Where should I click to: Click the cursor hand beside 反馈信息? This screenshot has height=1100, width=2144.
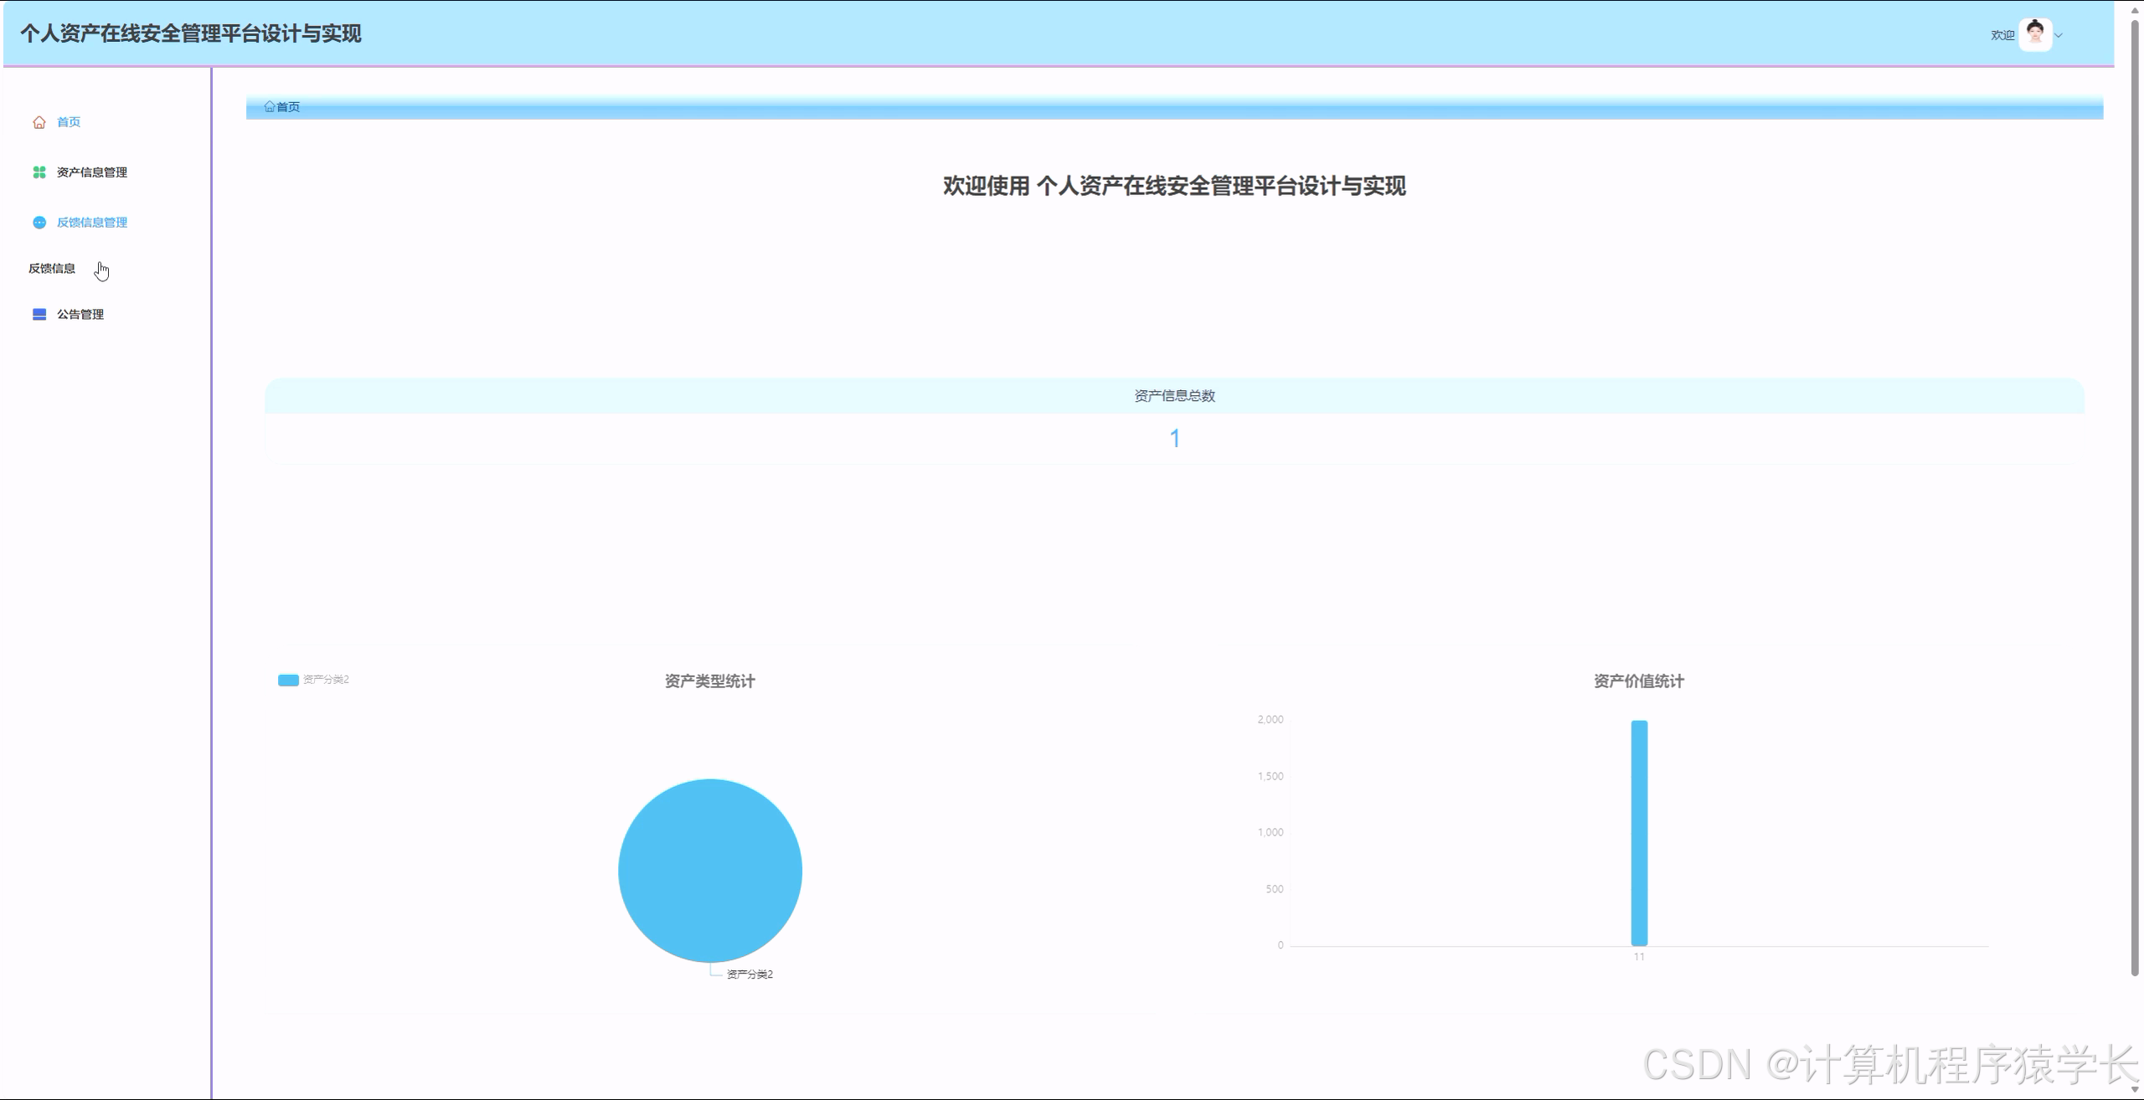[x=101, y=270]
